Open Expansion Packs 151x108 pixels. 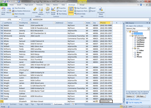[x=81, y=11]
